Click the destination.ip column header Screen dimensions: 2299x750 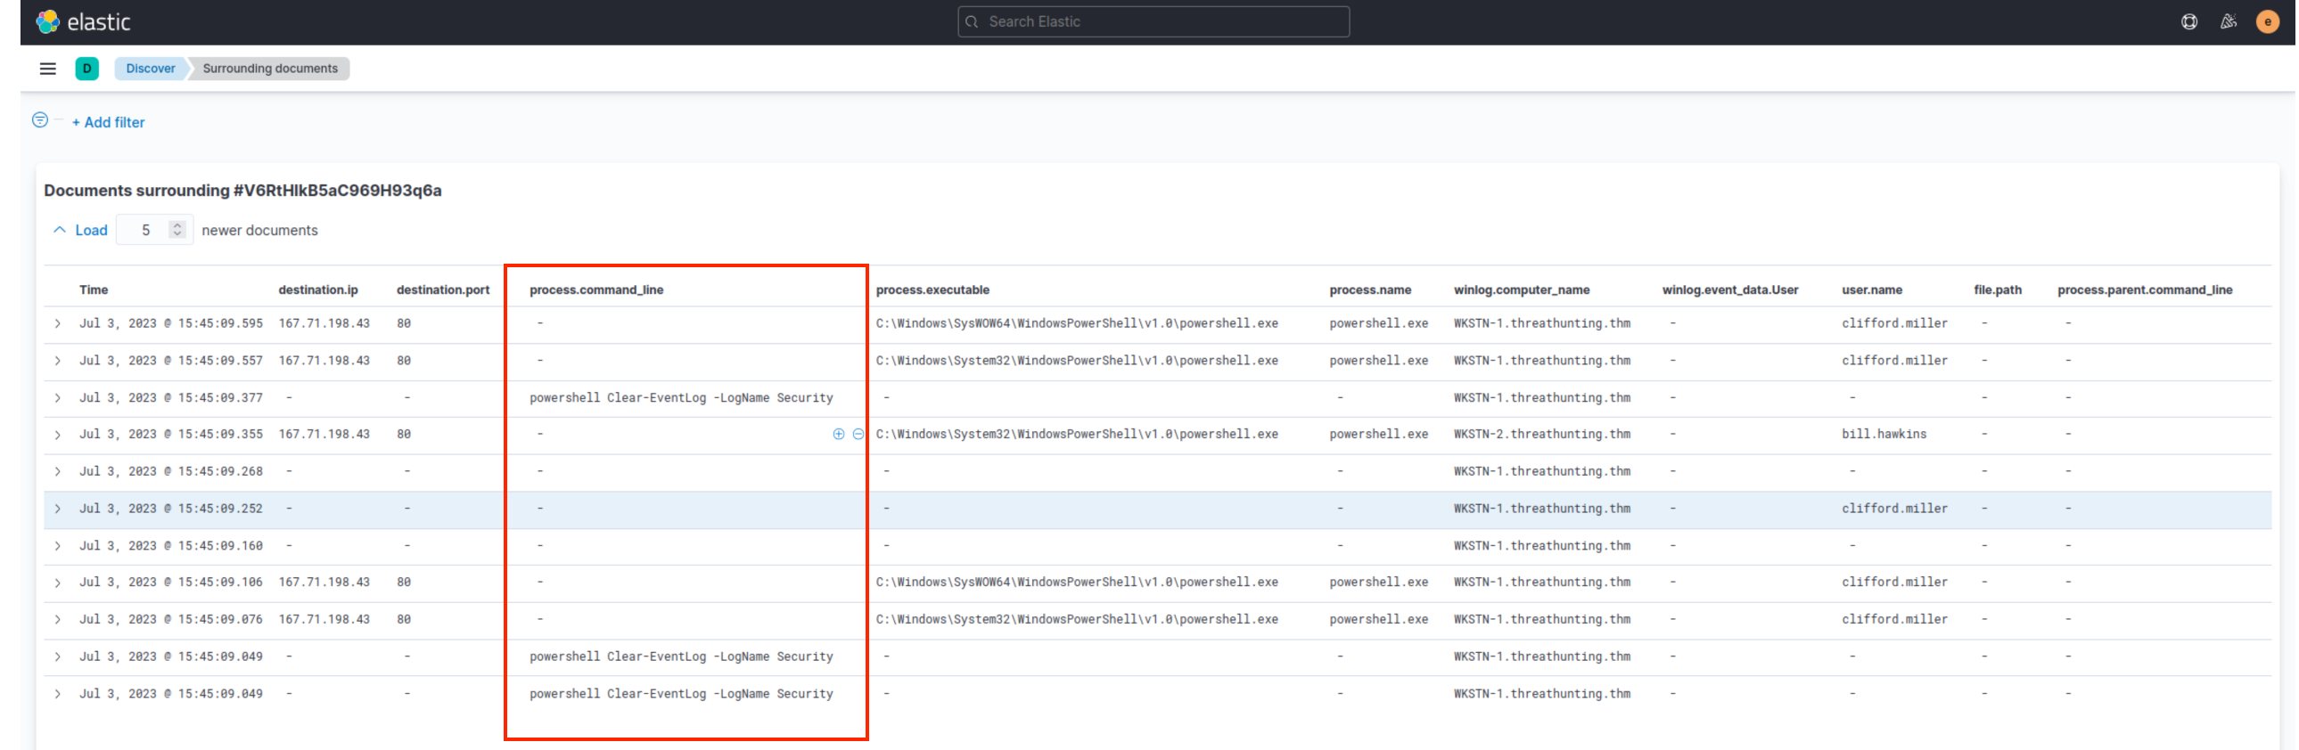point(317,289)
